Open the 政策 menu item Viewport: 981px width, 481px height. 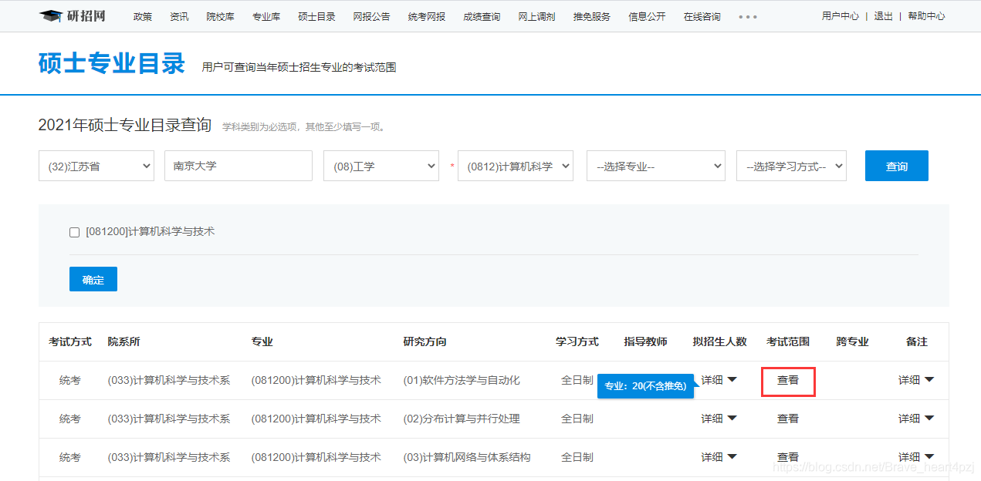pos(143,16)
